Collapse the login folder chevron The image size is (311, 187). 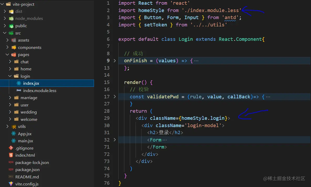pos(10,76)
